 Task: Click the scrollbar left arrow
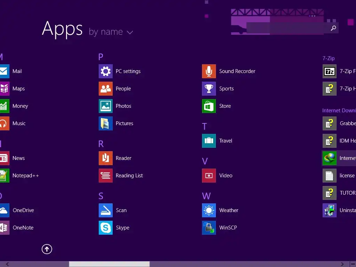7,264
